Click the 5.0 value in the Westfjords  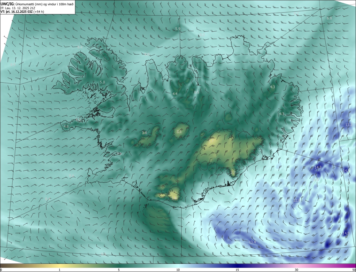(x=102, y=82)
